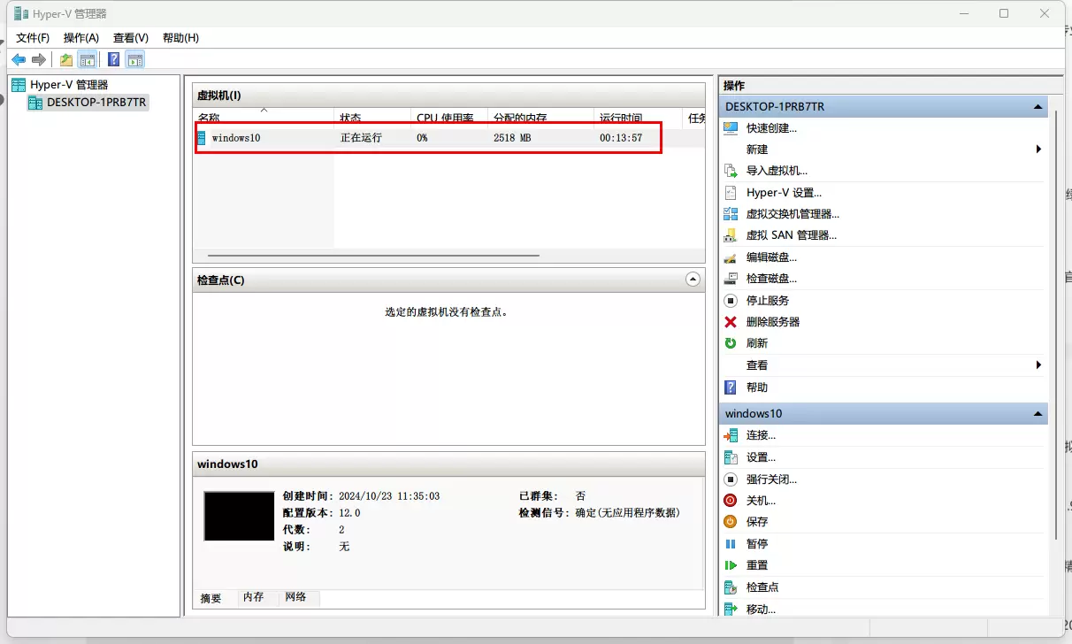Open help from the toolbar question-mark icon
Screen dimensions: 1072x644
point(113,60)
